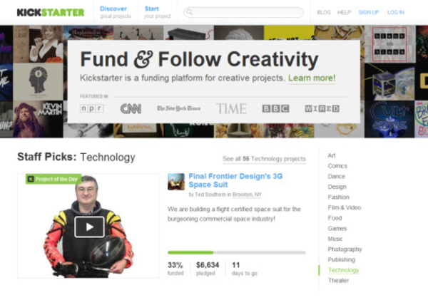Click The New York Times logo

pyautogui.click(x=179, y=108)
